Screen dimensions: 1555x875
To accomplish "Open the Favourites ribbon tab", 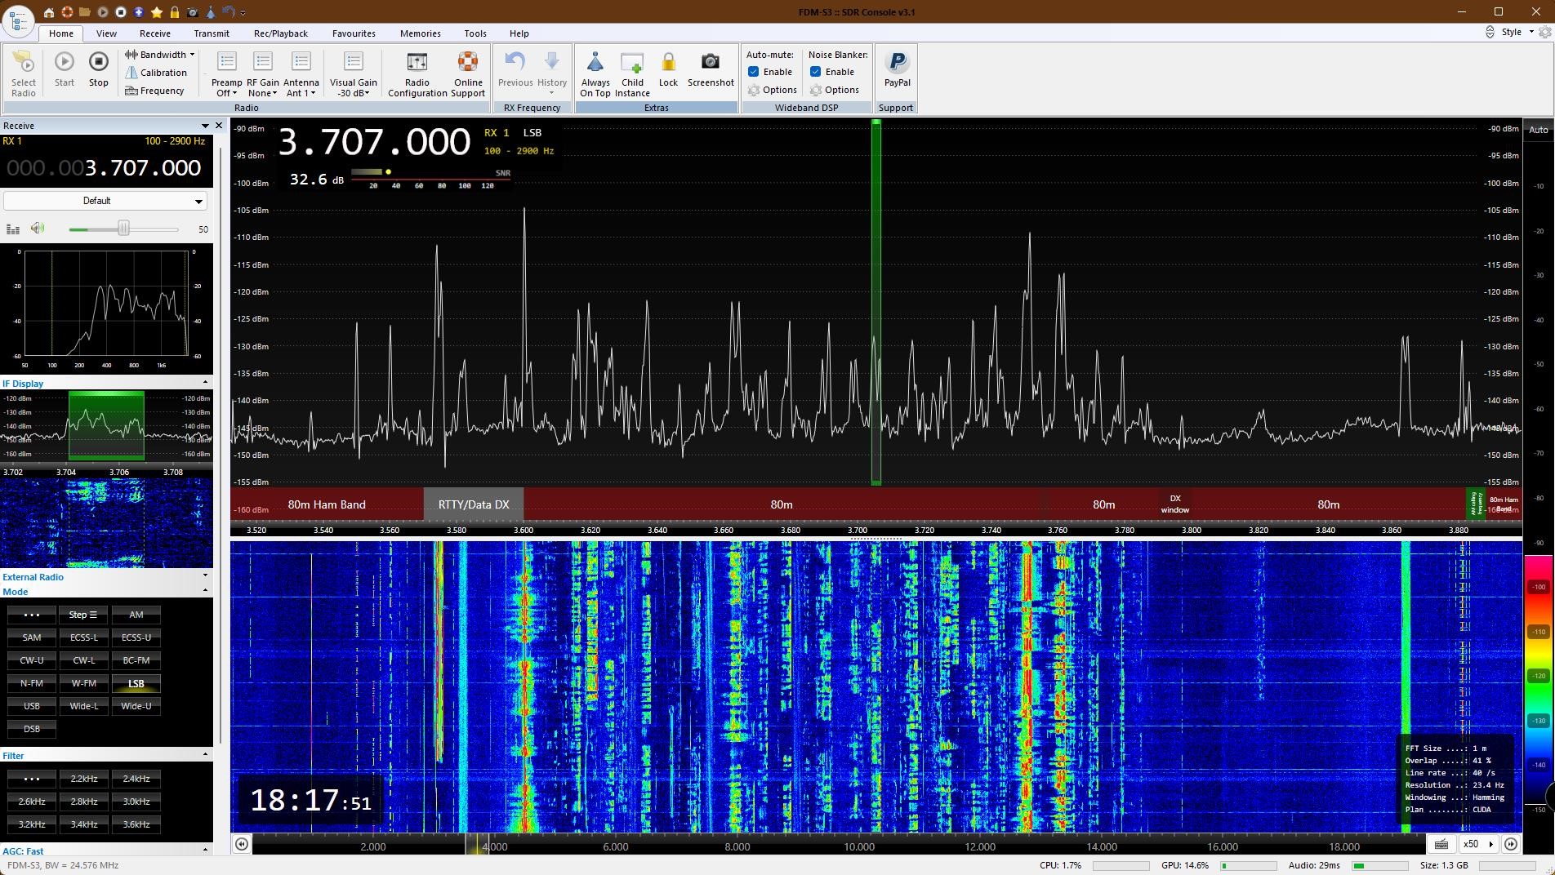I will pyautogui.click(x=354, y=33).
